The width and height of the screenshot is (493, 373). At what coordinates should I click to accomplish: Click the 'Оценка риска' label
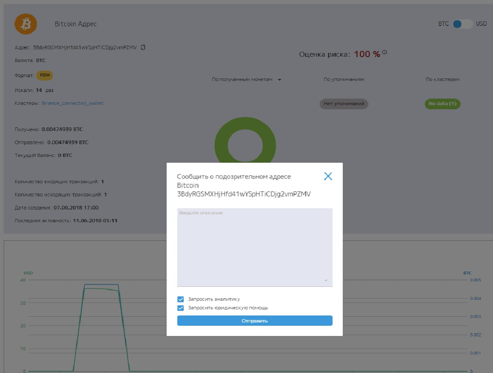coord(324,55)
